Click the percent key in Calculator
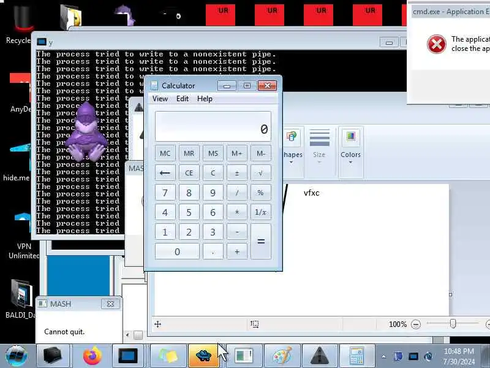The height and width of the screenshot is (368, 490). click(x=261, y=193)
